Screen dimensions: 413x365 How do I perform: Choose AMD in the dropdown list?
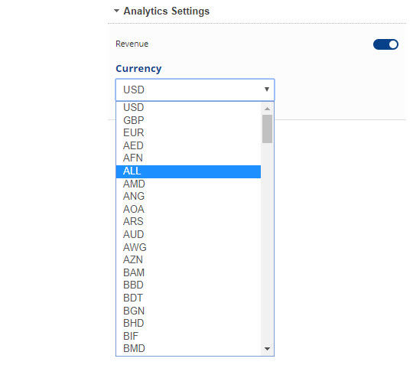point(188,184)
